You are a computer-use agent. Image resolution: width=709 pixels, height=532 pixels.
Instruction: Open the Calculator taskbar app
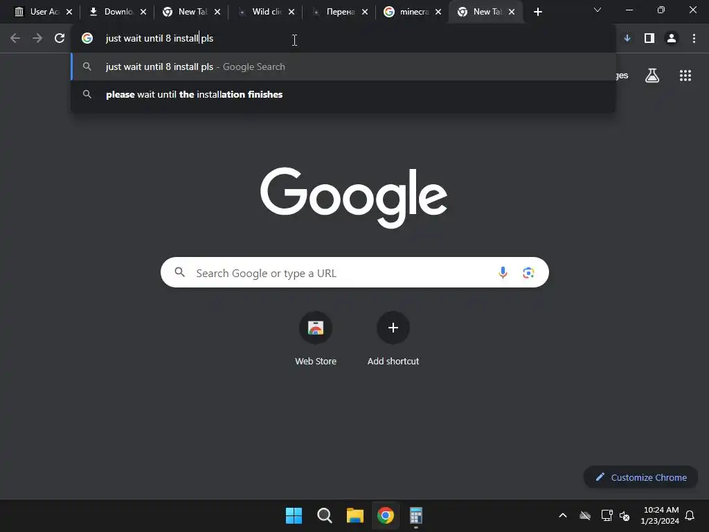[415, 515]
